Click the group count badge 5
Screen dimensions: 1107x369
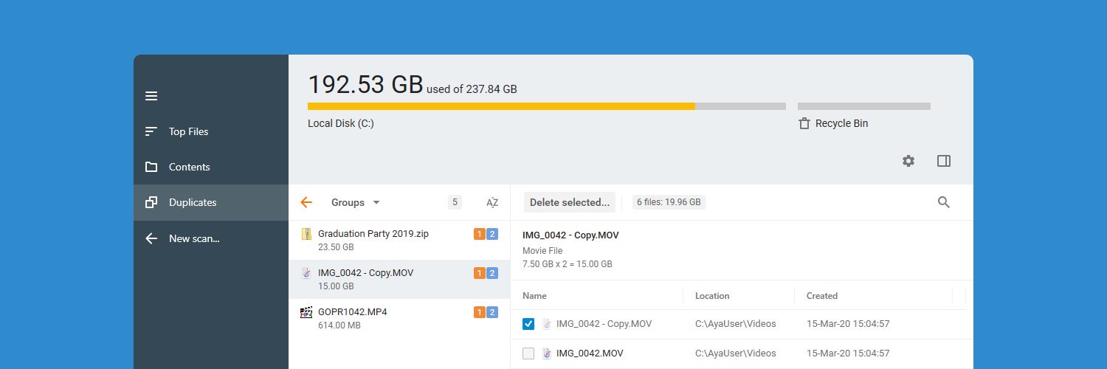pos(455,202)
